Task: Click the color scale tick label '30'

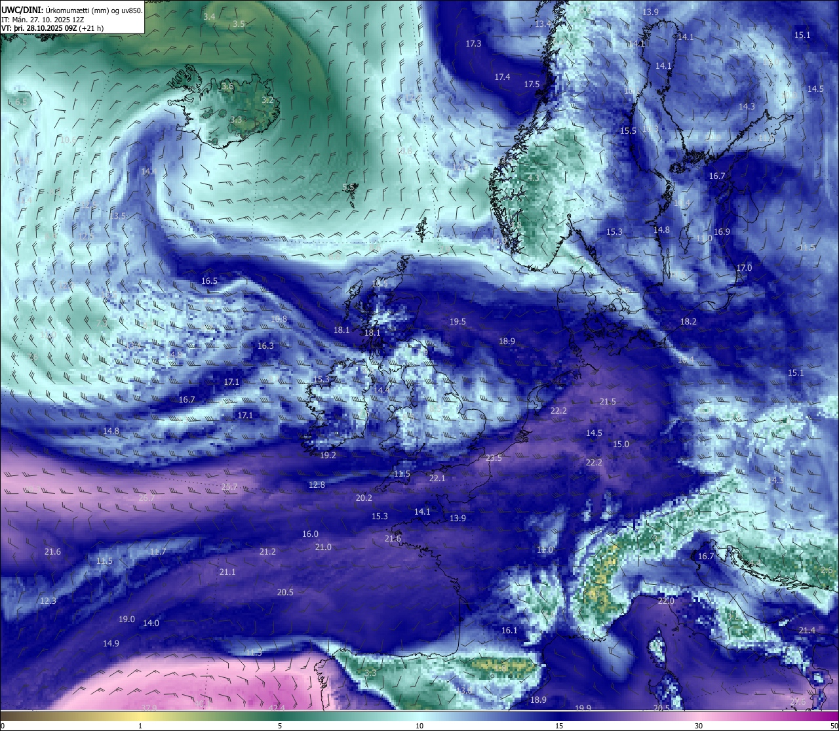Action: pyautogui.click(x=699, y=726)
